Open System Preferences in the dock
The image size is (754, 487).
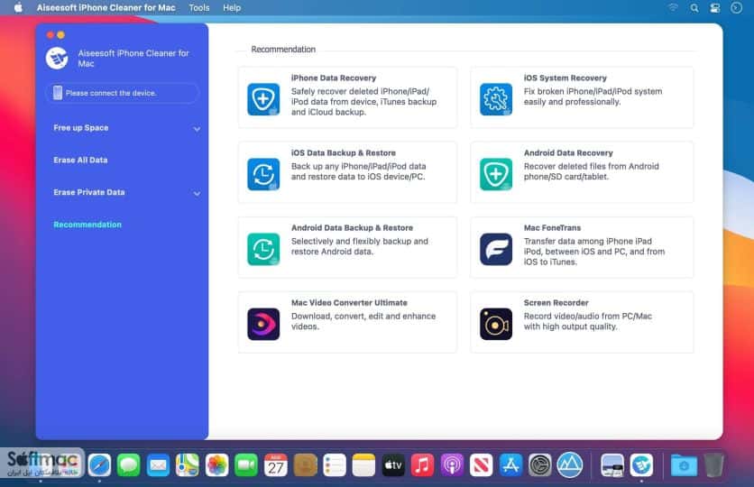pos(539,464)
